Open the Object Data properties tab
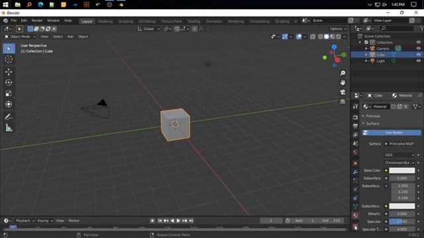Image resolution: width=424 pixels, height=238 pixels. pos(355,206)
